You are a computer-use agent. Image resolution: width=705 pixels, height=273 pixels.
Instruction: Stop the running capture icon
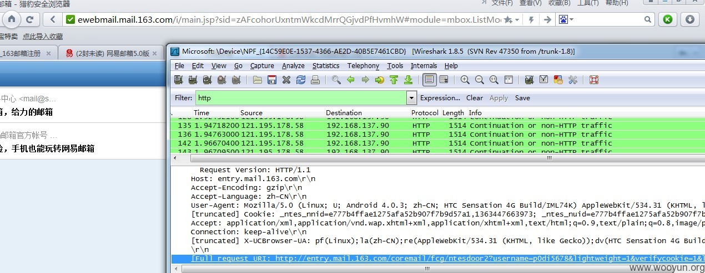pyautogui.click(x=221, y=80)
